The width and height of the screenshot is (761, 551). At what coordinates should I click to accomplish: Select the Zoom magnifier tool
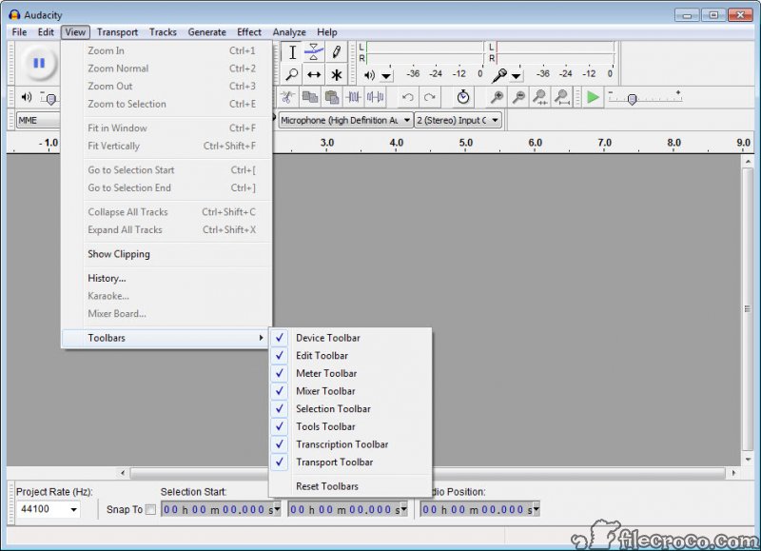[x=292, y=75]
